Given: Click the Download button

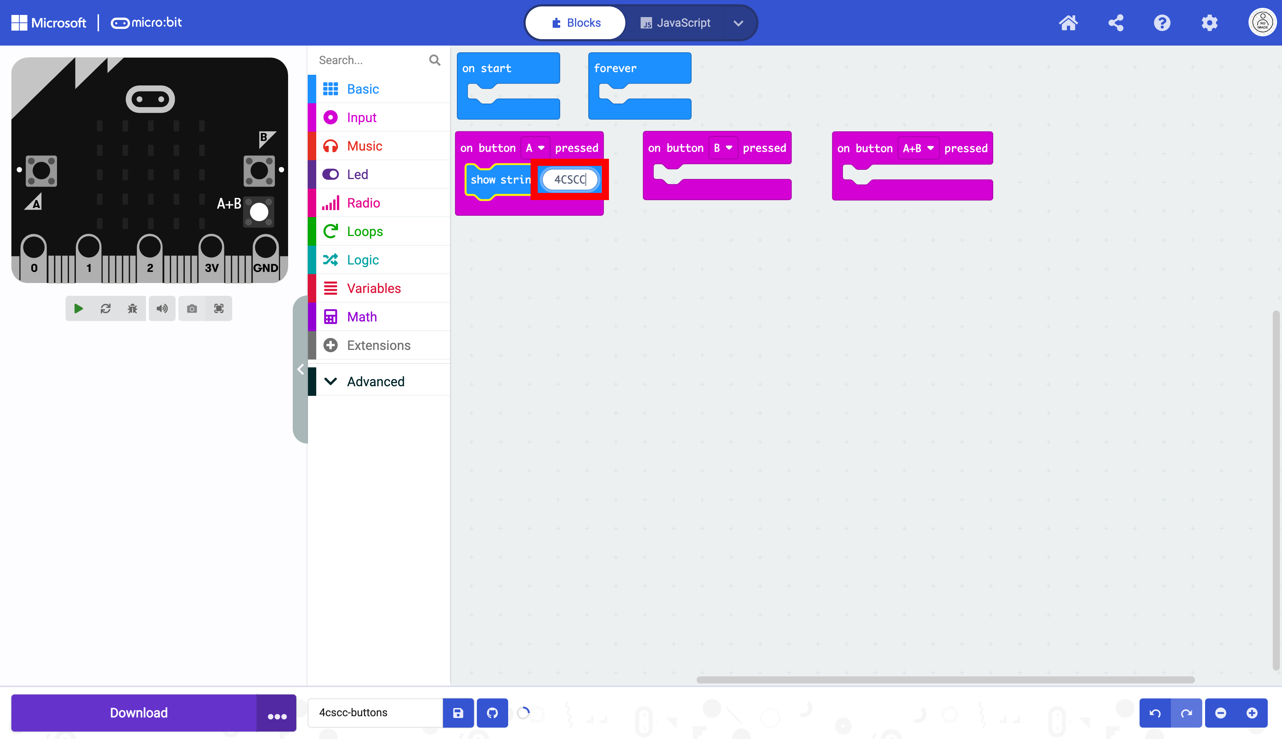Looking at the screenshot, I should click(134, 713).
